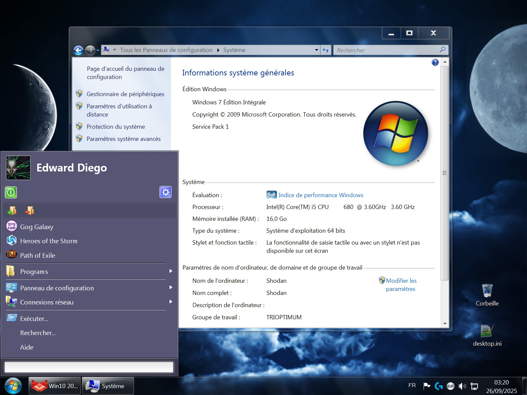The image size is (527, 395).
Task: Click the Modifier les paramètres link
Action: click(x=401, y=284)
